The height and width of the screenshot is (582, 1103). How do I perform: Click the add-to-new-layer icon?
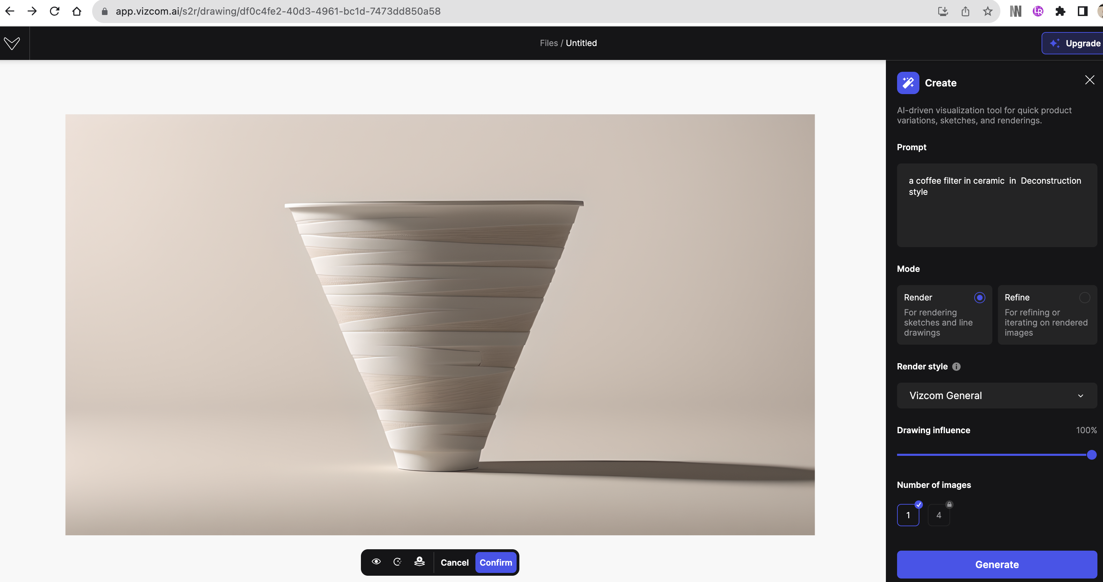click(x=420, y=562)
